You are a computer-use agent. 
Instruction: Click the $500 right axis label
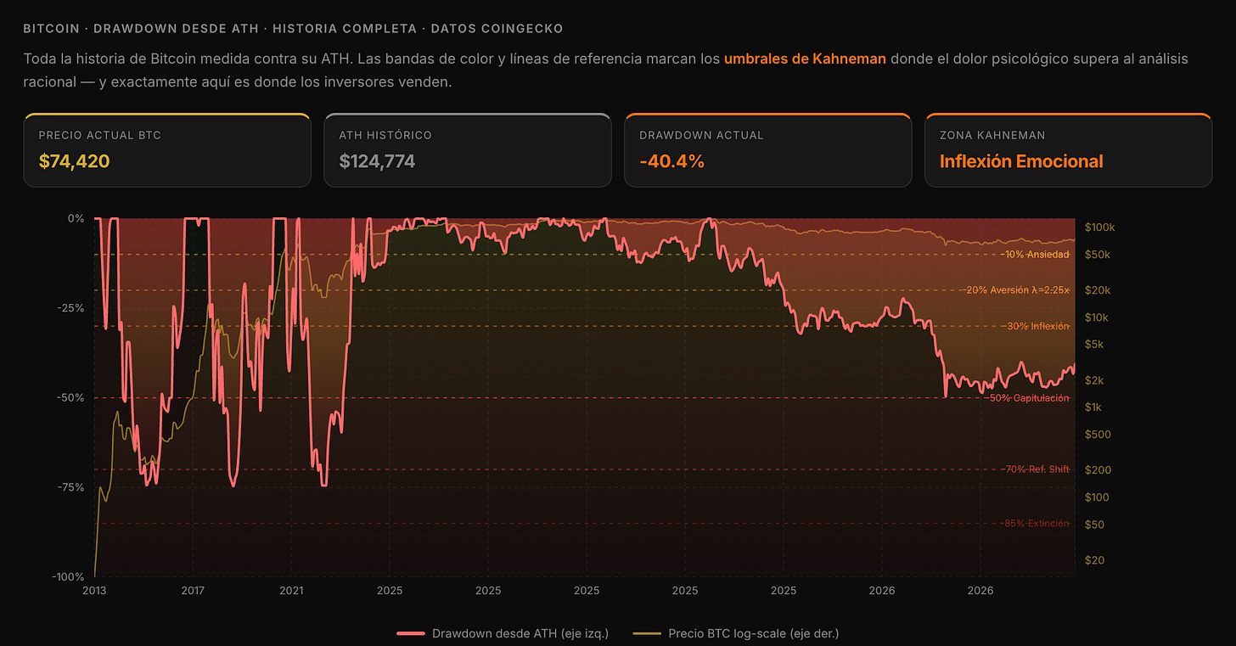pyautogui.click(x=1097, y=435)
